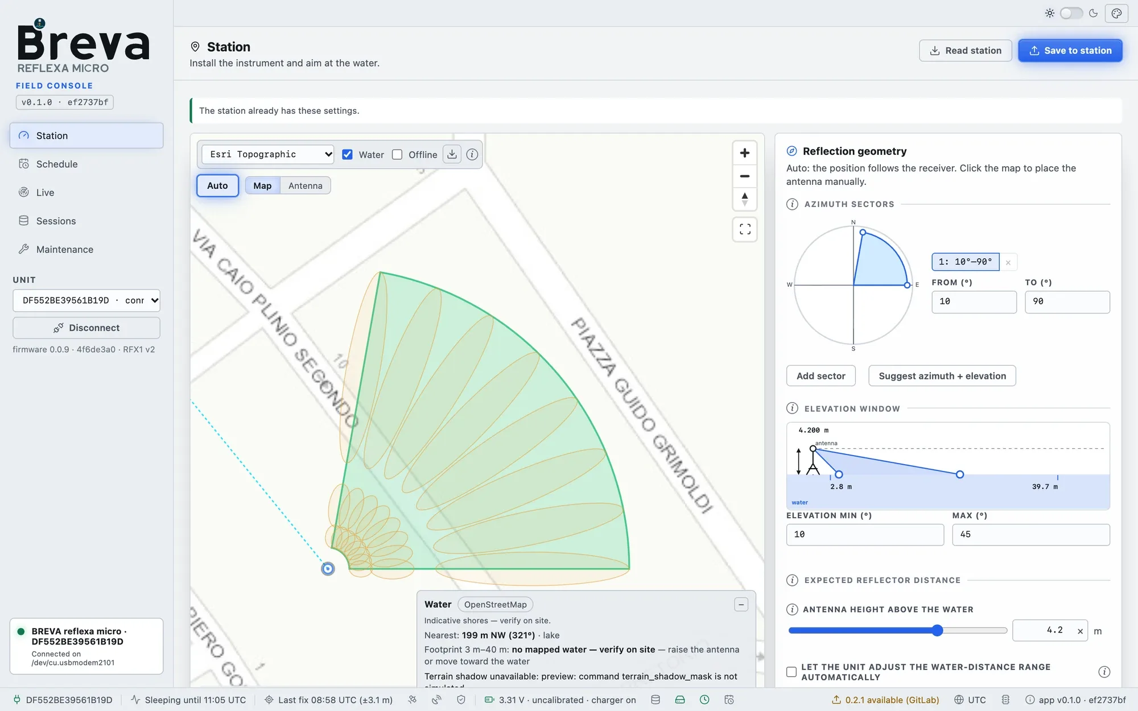1138x711 pixels.
Task: Open the map layer info icon
Action: click(x=472, y=154)
